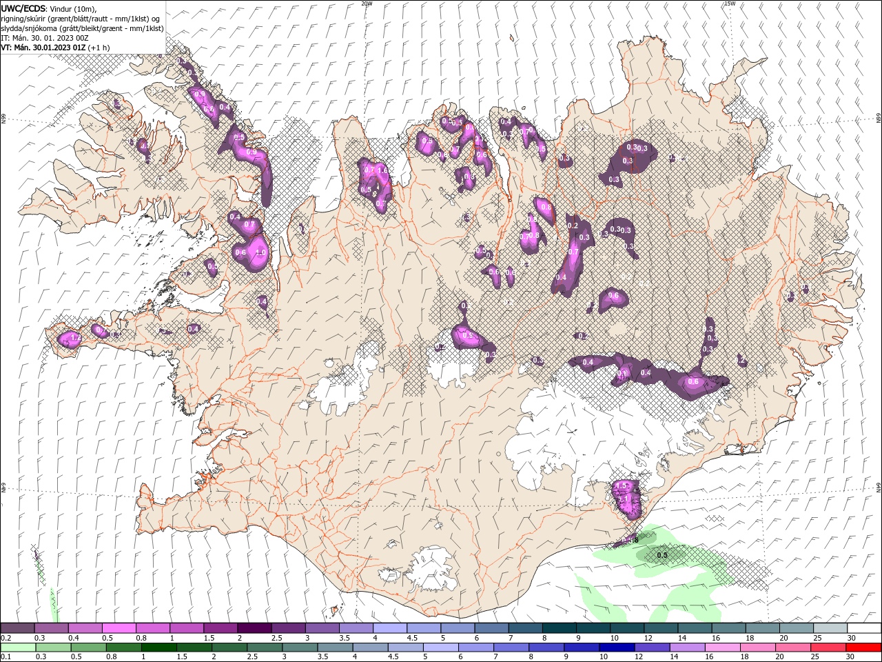The height and width of the screenshot is (662, 882).
Task: Click the light grey 25 snow legend swatch
Action: point(830,628)
